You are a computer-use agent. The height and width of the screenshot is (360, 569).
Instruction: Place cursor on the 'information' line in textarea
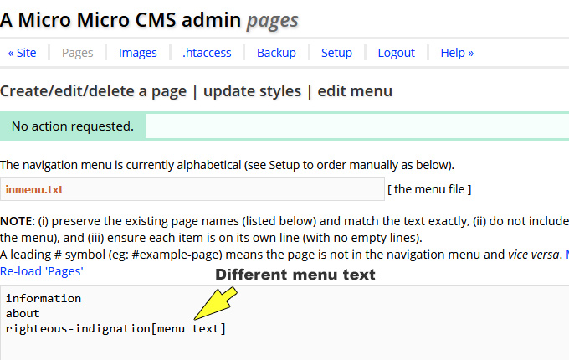(44, 298)
